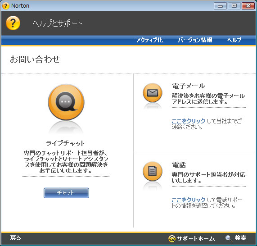The height and width of the screenshot is (246, 257).
Task: Click the orange document phone-support icon
Action: click(x=153, y=171)
